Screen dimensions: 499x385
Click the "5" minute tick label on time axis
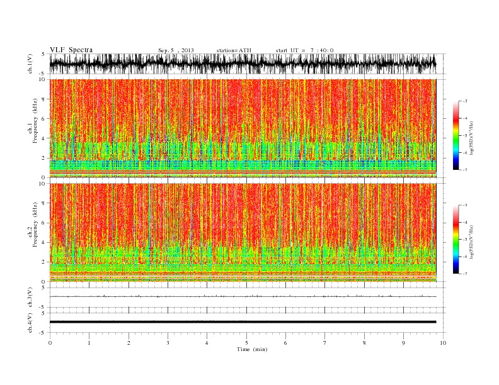[x=246, y=343]
